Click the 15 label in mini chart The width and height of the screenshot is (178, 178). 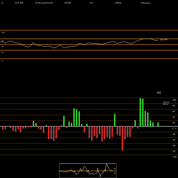click(x=115, y=173)
